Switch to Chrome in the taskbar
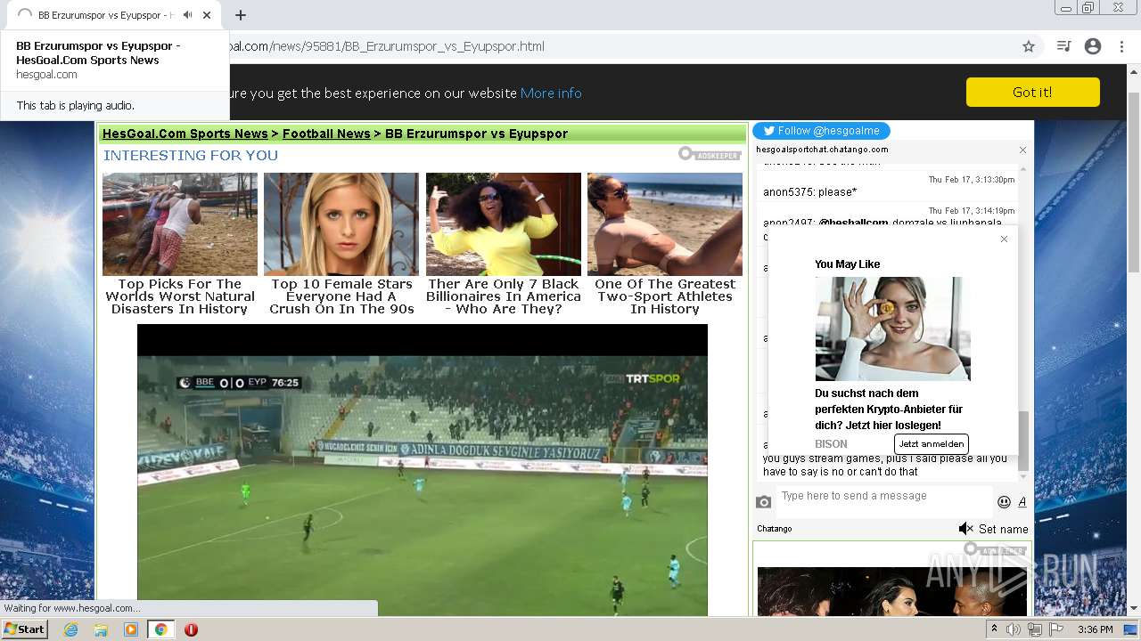The image size is (1141, 641). click(160, 629)
